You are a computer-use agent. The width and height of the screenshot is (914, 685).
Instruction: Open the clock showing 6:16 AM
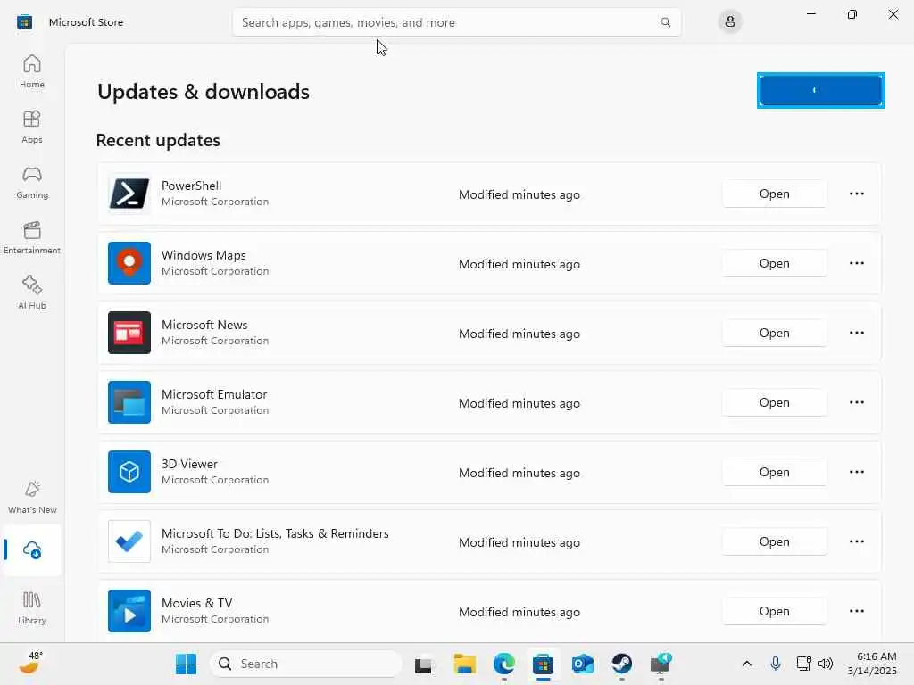click(x=872, y=664)
